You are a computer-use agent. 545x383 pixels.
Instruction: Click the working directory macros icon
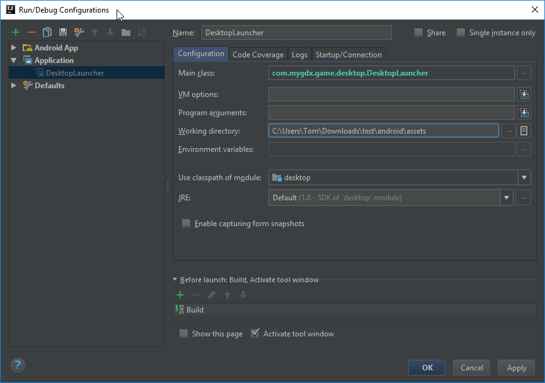524,131
